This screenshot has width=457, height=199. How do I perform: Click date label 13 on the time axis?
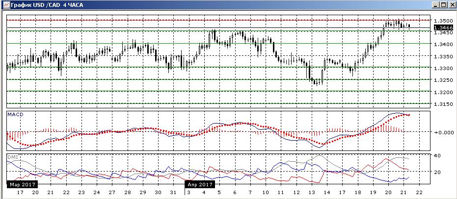coord(312,193)
